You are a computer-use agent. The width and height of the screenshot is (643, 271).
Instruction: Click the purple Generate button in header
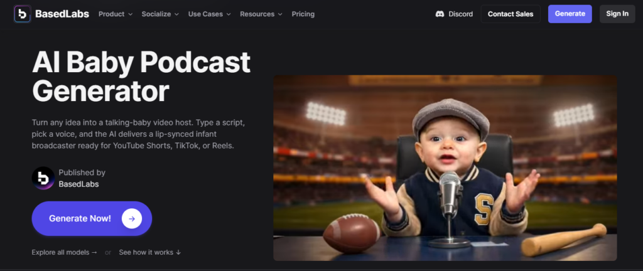[570, 14]
